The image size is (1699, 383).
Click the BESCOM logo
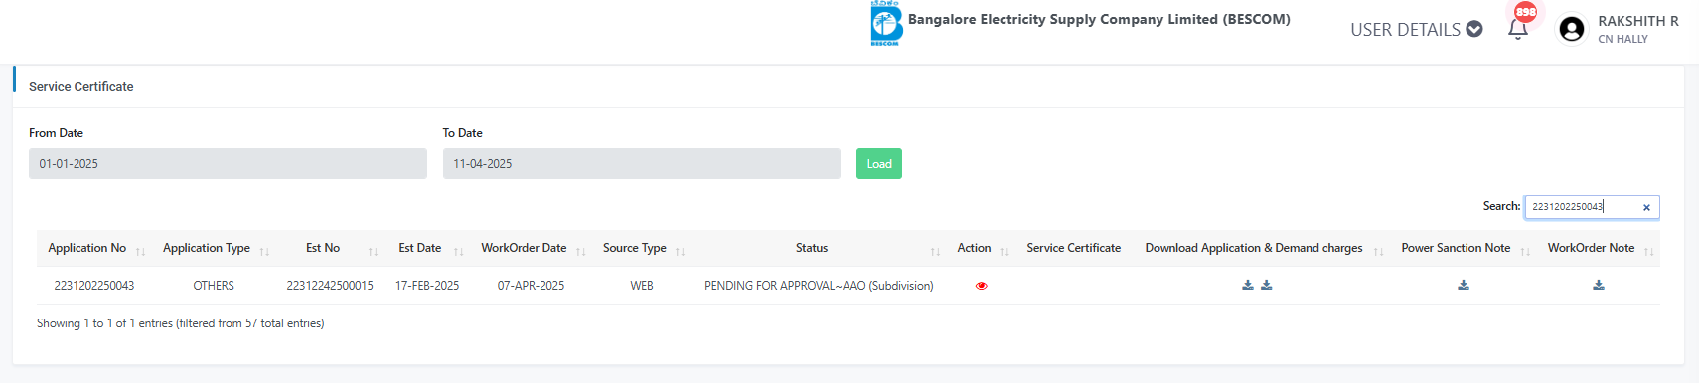click(x=886, y=23)
